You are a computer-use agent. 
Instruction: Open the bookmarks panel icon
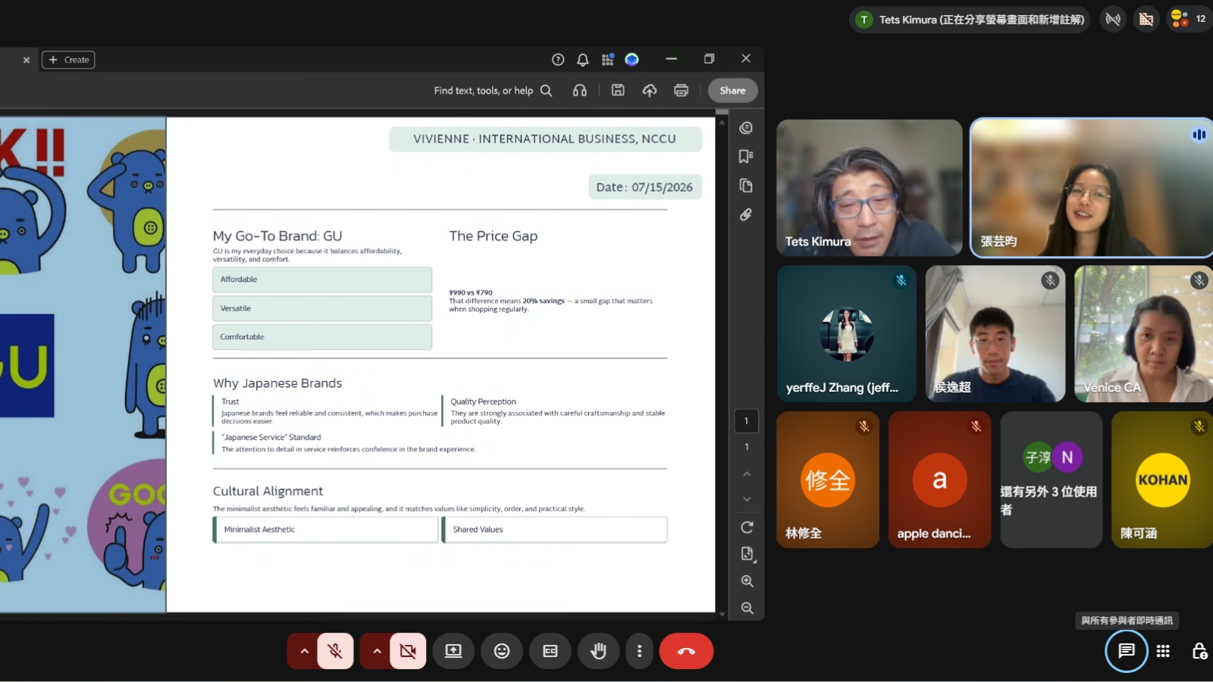(746, 156)
